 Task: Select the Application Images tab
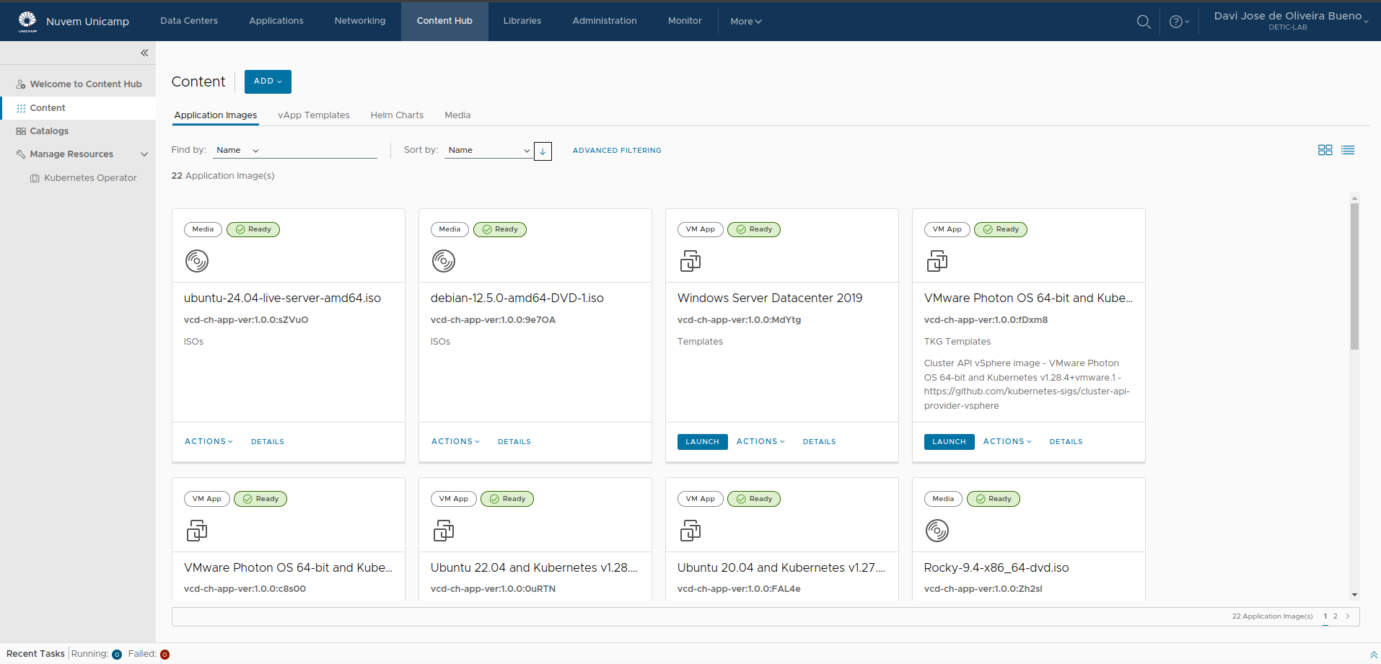point(216,115)
